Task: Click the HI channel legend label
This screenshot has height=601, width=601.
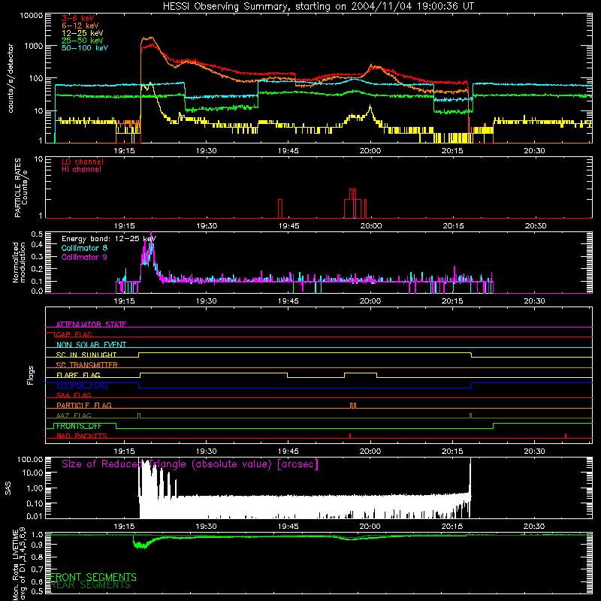Action: coord(81,170)
